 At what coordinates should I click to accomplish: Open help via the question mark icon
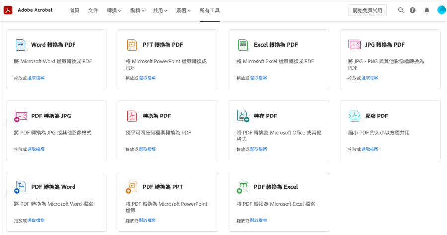[x=413, y=10]
